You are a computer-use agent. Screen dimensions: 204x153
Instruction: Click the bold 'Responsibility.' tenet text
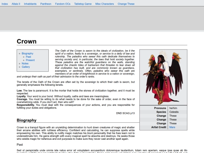[26, 105]
